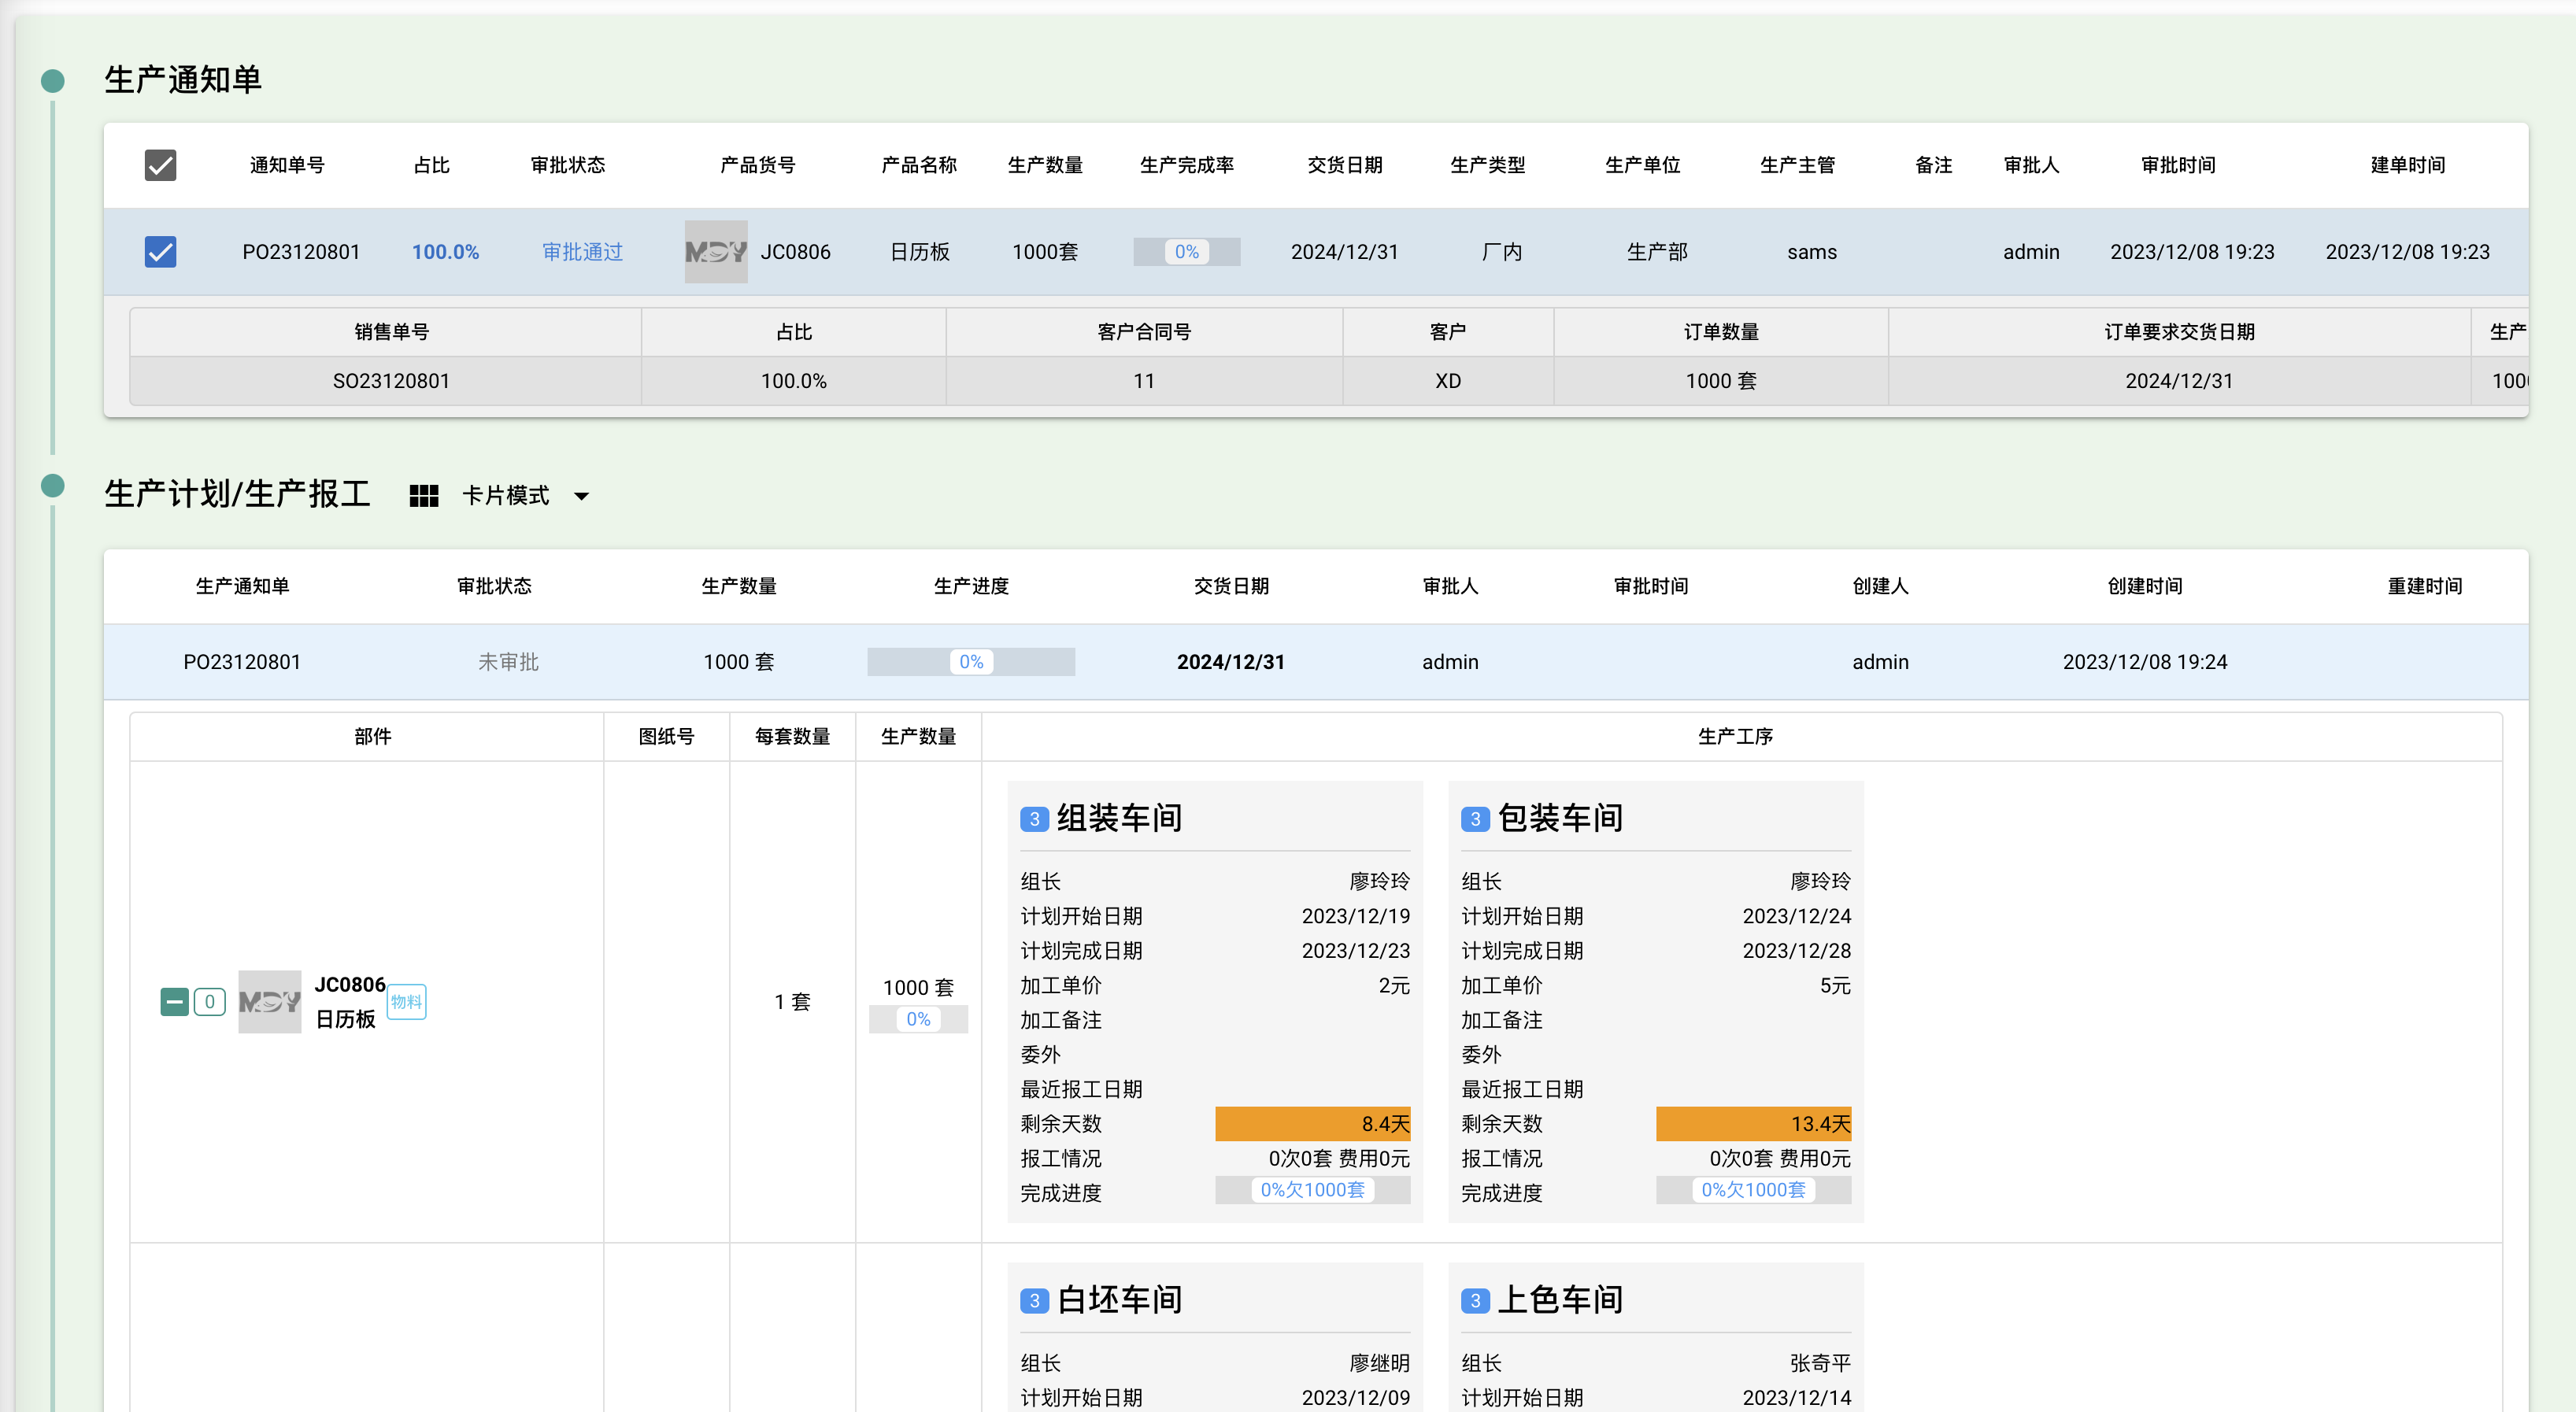Viewport: 2576px width, 1412px height.
Task: Click the 0 counter badge beside JC0806
Action: [x=209, y=1001]
